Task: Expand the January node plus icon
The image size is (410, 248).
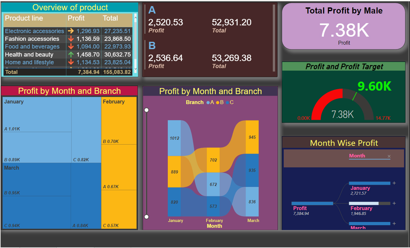Action: (x=394, y=183)
